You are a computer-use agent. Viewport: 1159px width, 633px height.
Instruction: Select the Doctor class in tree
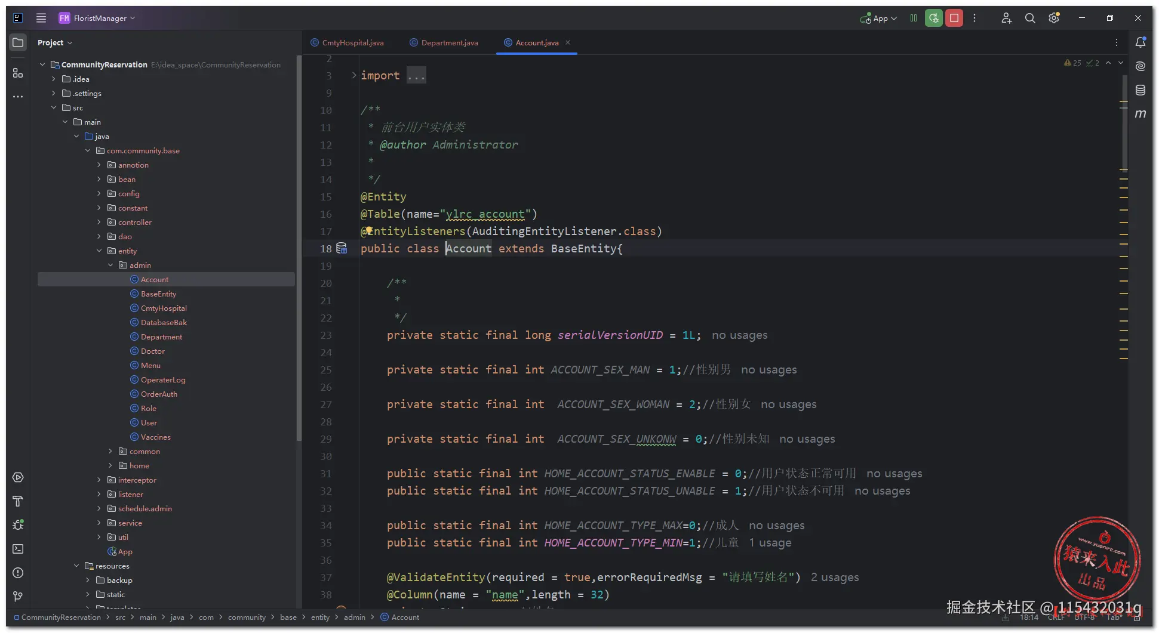pos(153,351)
